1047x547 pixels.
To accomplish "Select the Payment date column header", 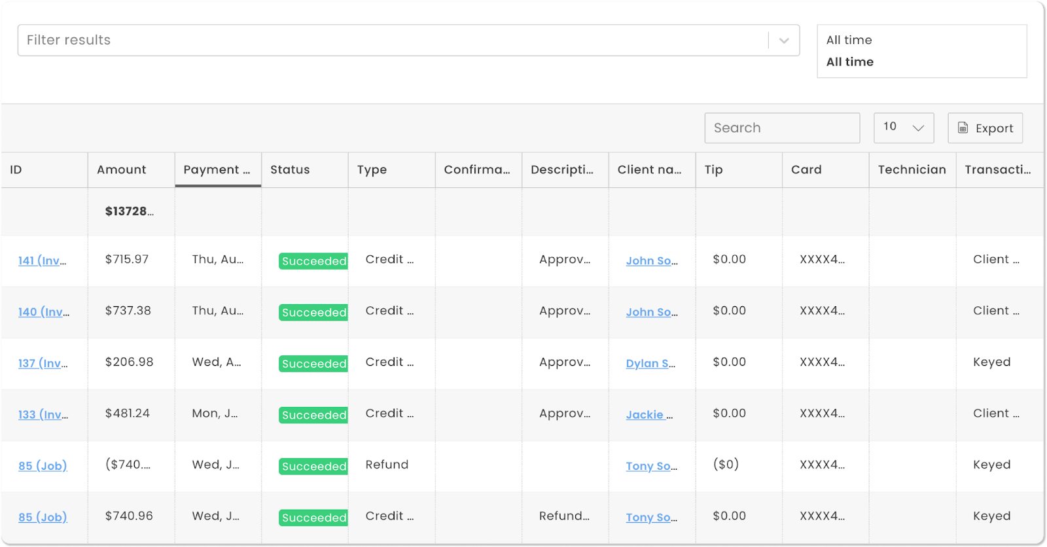I will coord(217,169).
